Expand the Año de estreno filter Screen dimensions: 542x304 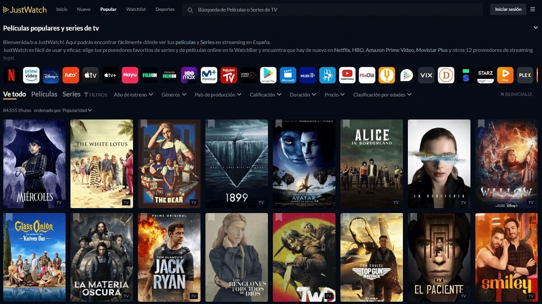pos(133,95)
